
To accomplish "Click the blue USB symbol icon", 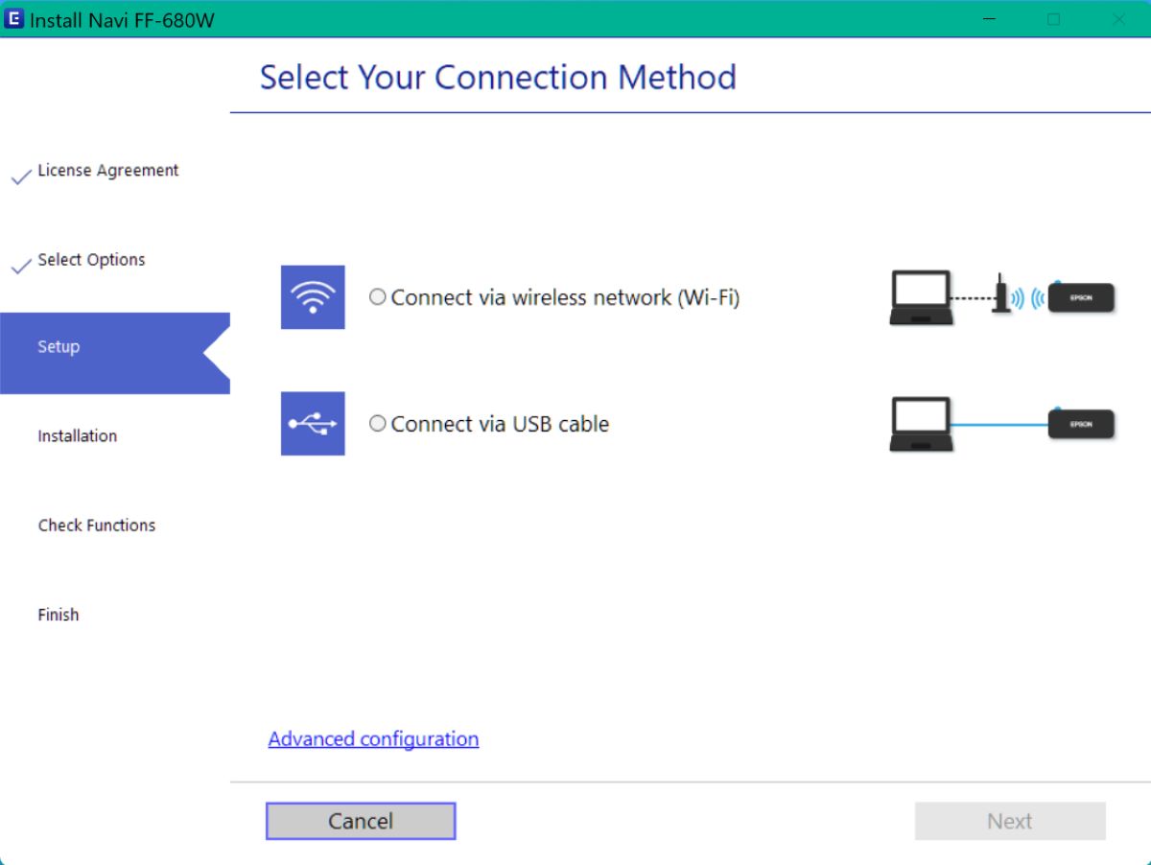I will tap(313, 424).
